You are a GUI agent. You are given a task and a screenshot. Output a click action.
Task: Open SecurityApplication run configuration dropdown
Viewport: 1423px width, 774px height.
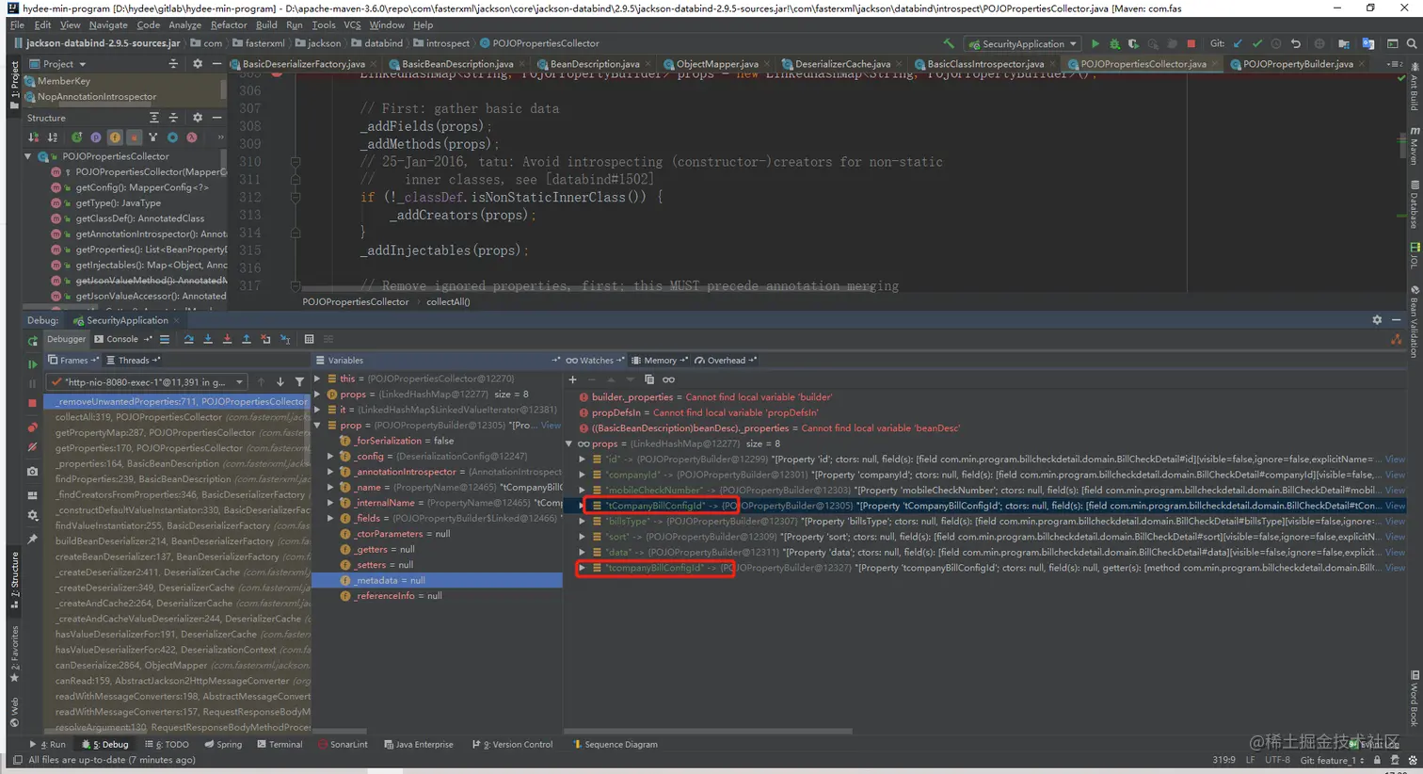click(x=1023, y=43)
